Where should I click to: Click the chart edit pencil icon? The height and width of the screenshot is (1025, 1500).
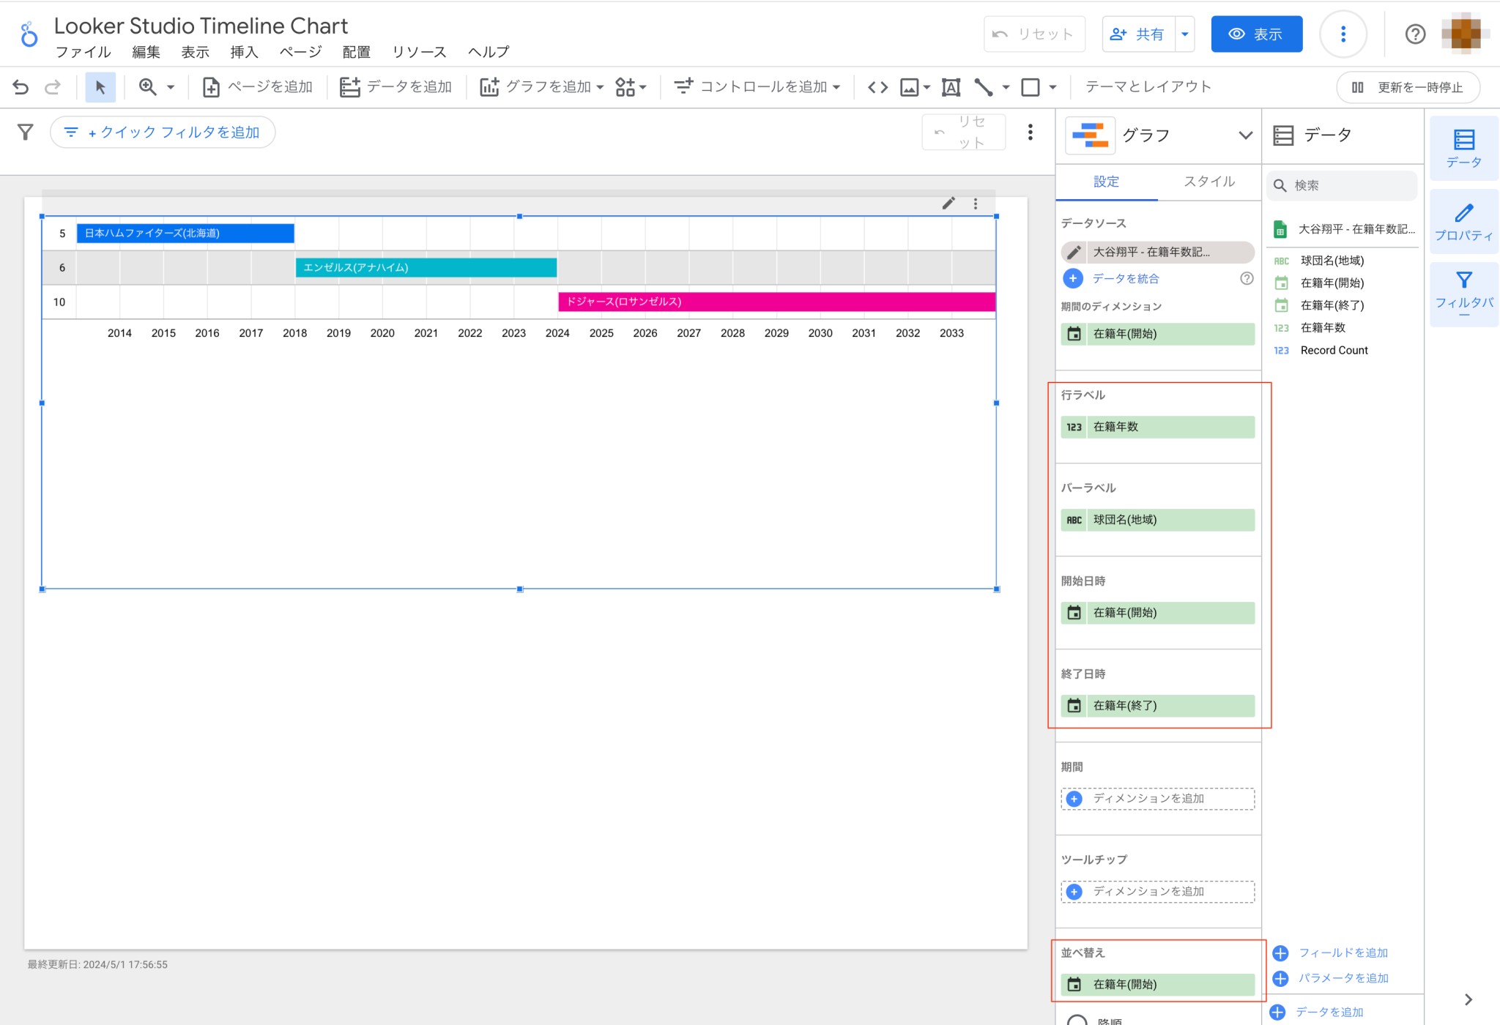tap(948, 204)
